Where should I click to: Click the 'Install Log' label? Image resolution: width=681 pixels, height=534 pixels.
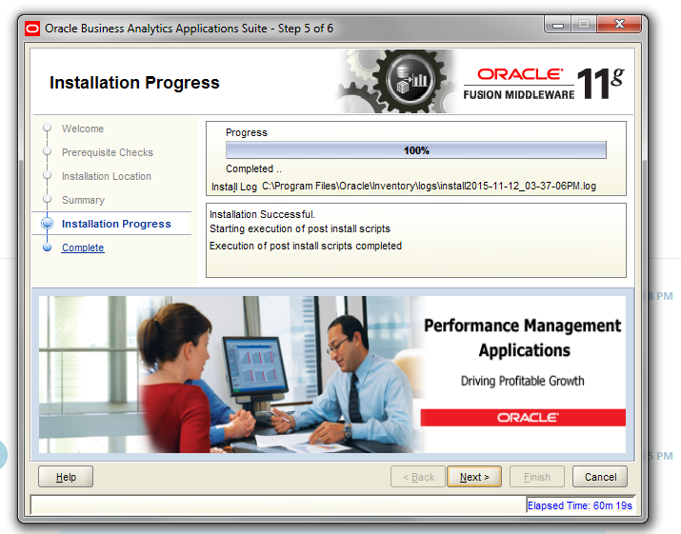234,187
